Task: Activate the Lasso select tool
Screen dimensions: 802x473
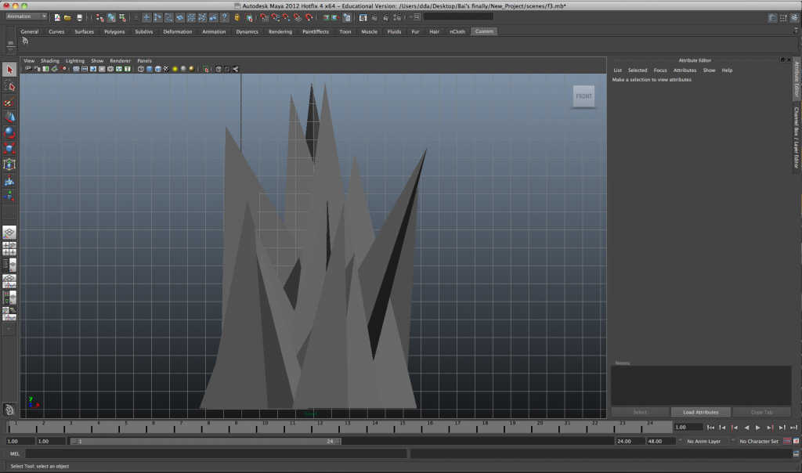Action: click(x=9, y=86)
